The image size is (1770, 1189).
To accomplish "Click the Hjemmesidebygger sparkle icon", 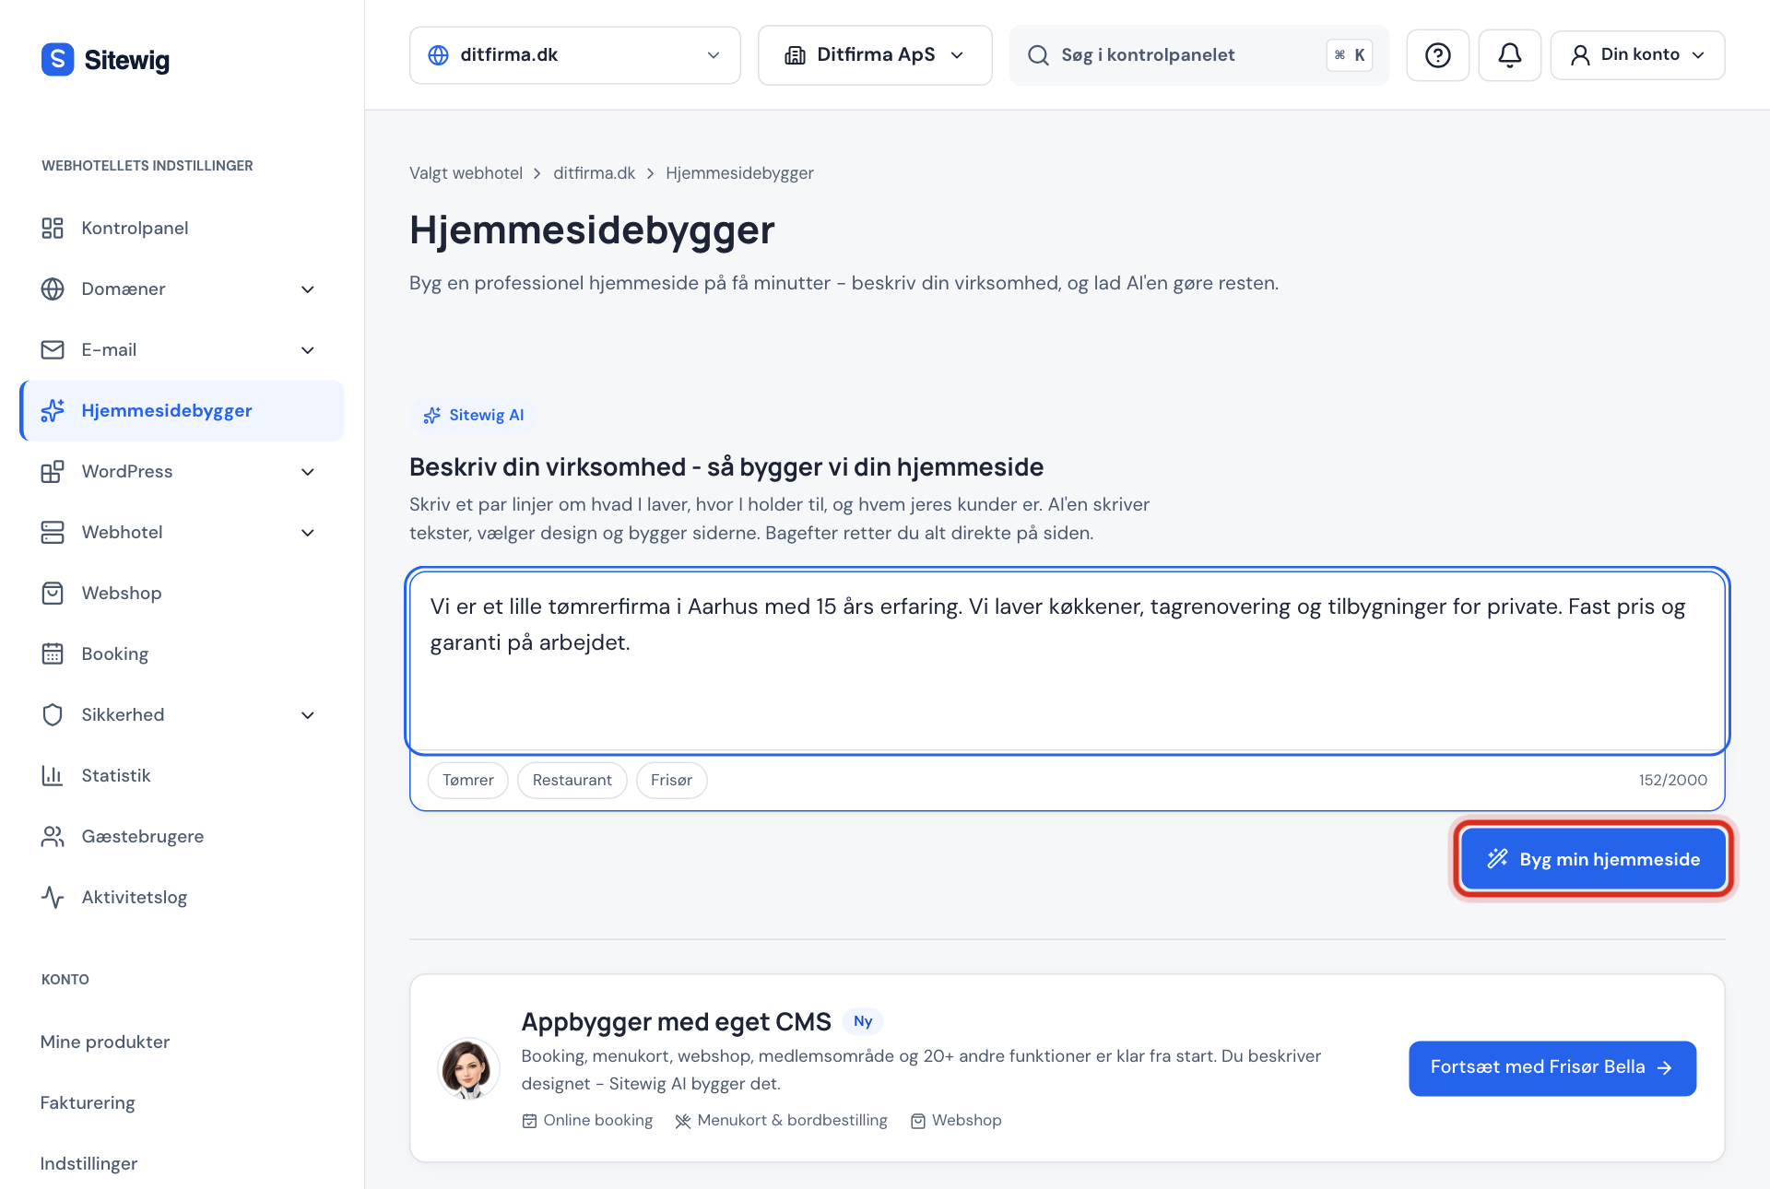I will 53,410.
